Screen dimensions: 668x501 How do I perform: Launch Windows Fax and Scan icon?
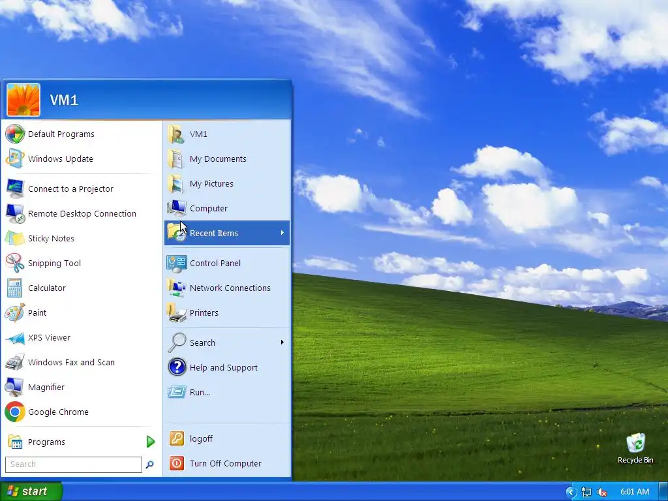pyautogui.click(x=15, y=362)
